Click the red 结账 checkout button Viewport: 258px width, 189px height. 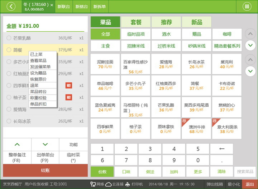click(45, 170)
